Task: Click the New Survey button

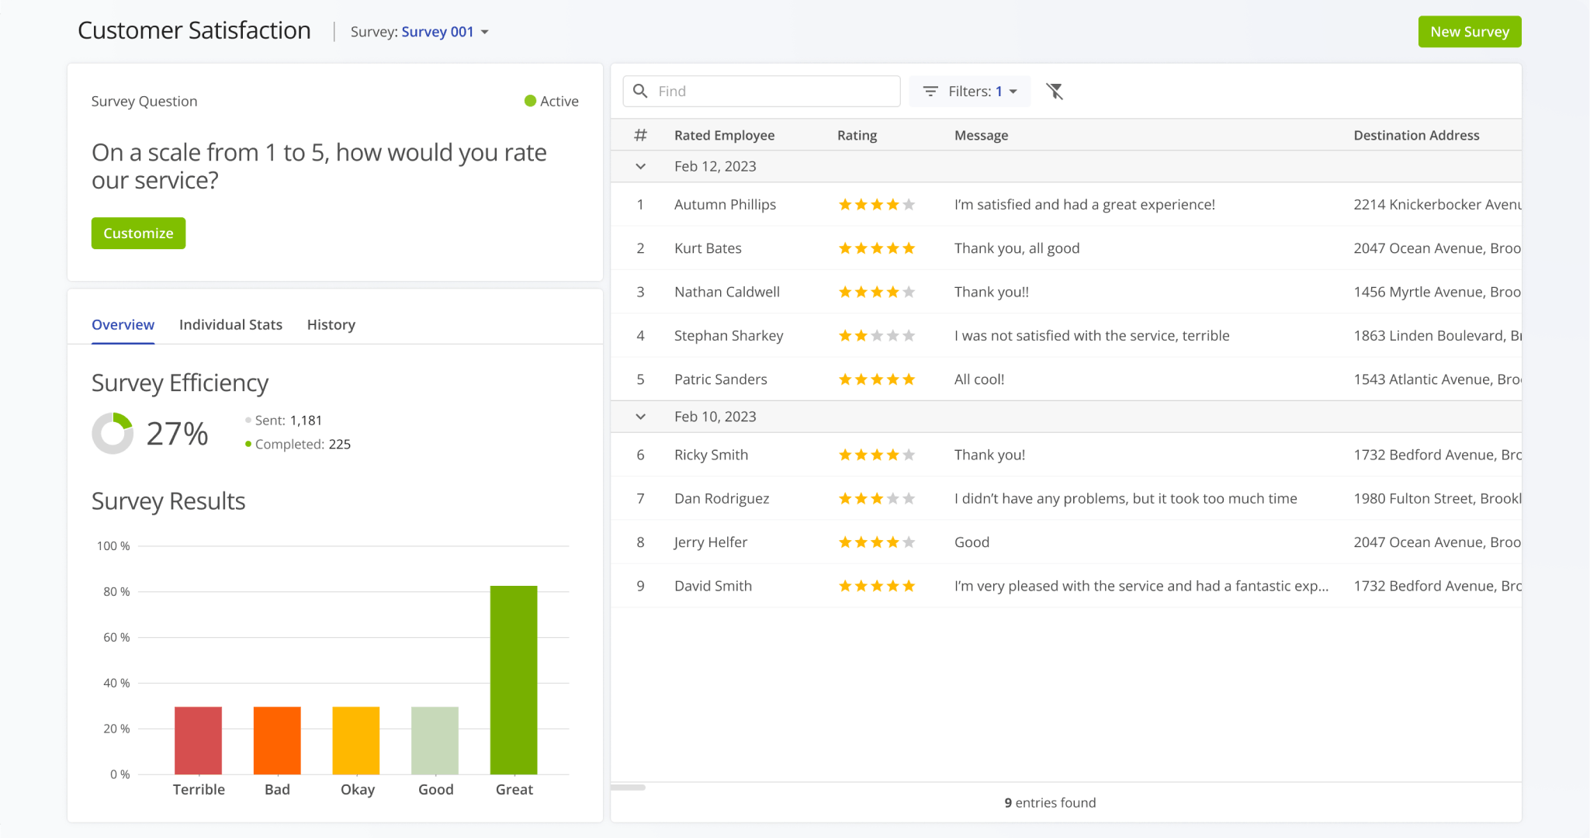Action: click(1469, 32)
